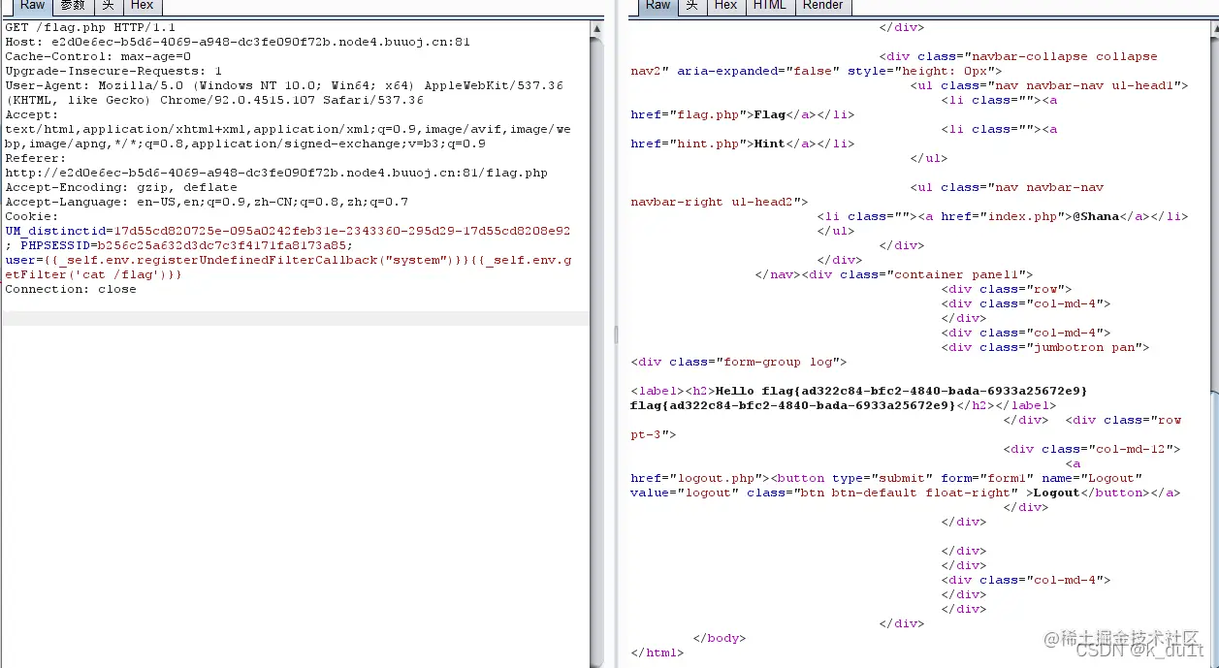Click the href="flag.php" Flag link line
The width and height of the screenshot is (1219, 668).
743,115
